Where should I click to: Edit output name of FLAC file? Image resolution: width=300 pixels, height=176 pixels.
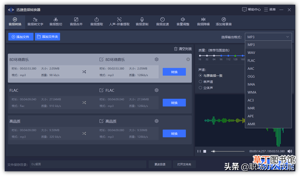101,90
